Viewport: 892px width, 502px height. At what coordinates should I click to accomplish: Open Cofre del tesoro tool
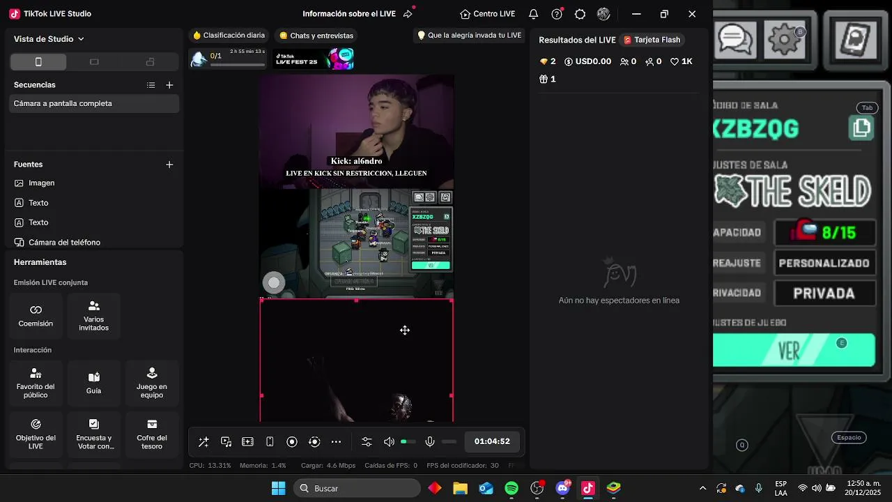pyautogui.click(x=152, y=434)
